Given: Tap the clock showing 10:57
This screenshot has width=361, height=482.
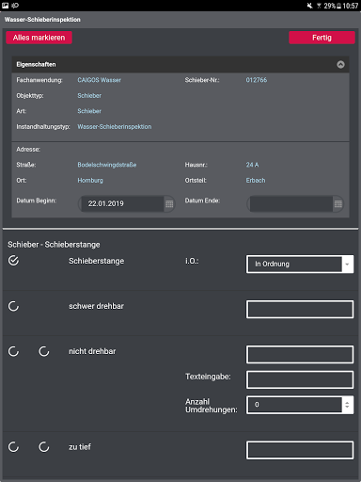Looking at the screenshot, I should (351, 6).
